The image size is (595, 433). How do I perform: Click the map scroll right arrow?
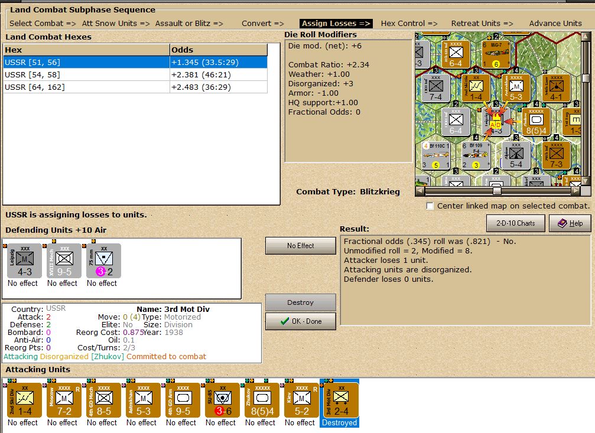pos(576,191)
